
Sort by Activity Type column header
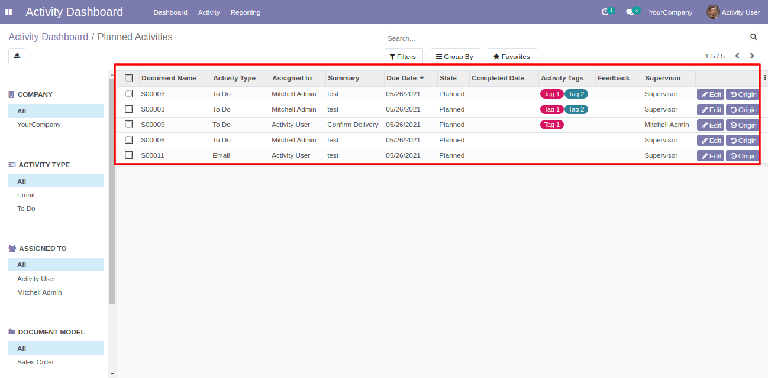click(x=240, y=78)
